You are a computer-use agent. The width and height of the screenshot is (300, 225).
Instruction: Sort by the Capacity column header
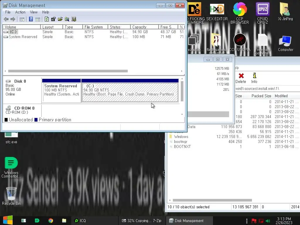[144, 27]
